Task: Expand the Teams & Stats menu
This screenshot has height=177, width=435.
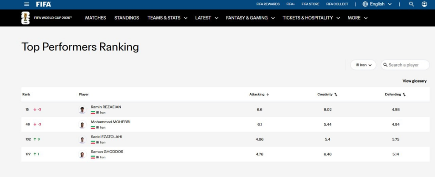Action: coord(167,18)
